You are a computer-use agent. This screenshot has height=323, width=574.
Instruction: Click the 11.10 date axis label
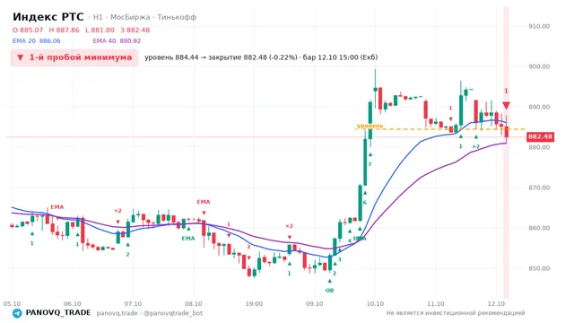click(436, 303)
